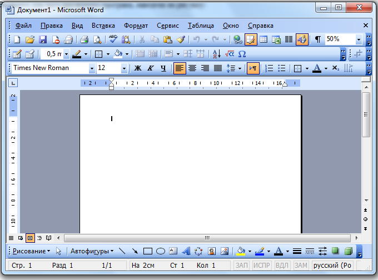Open the Таблица menu
This screenshot has height=280, width=378.
[x=201, y=26]
